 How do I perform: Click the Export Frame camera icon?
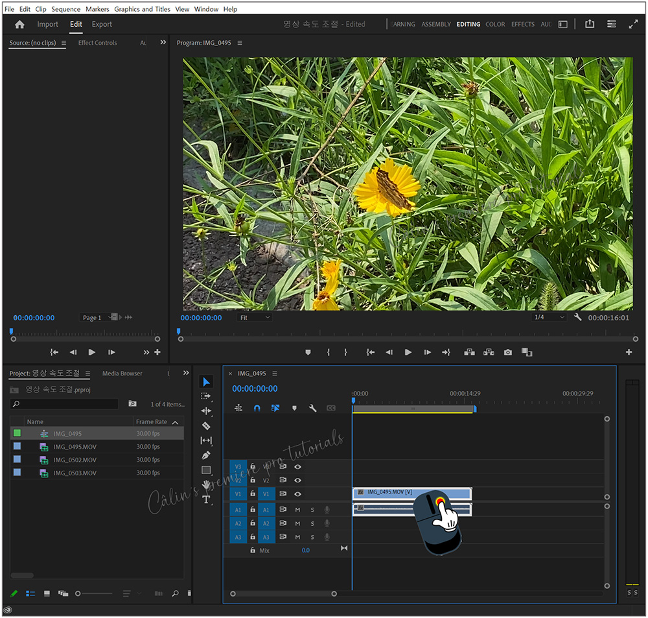point(508,352)
